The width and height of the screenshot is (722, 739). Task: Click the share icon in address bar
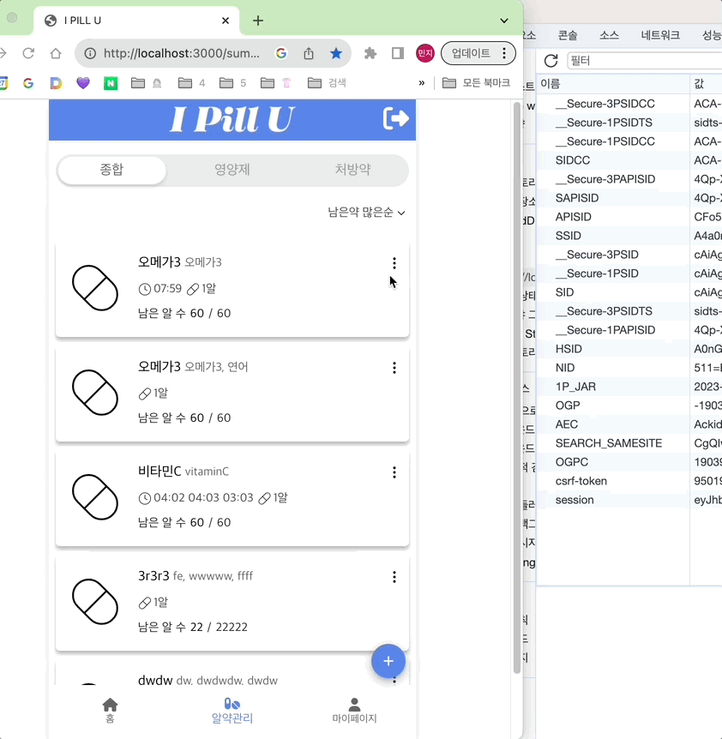[x=309, y=53]
